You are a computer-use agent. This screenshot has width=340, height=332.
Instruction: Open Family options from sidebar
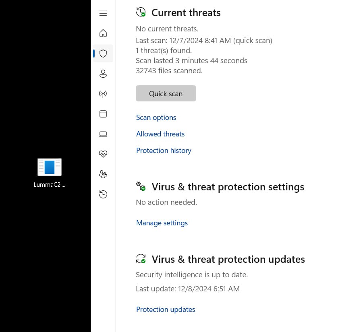[x=103, y=174]
